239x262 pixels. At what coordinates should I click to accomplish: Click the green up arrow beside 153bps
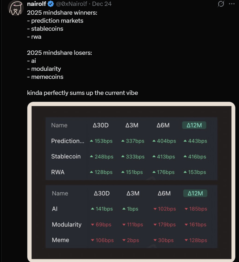click(91, 141)
